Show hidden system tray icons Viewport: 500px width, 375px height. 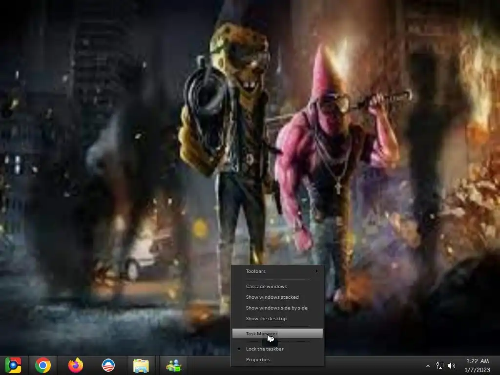(x=428, y=366)
